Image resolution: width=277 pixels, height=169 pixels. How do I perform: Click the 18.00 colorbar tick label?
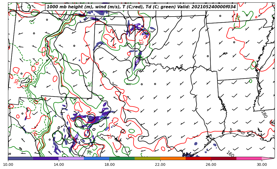pos(110,164)
